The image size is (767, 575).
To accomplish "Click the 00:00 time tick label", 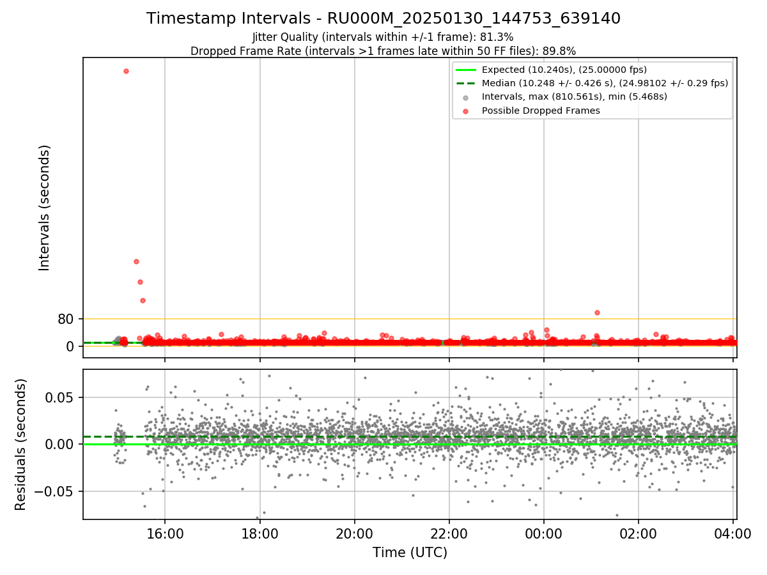I will point(544,533).
